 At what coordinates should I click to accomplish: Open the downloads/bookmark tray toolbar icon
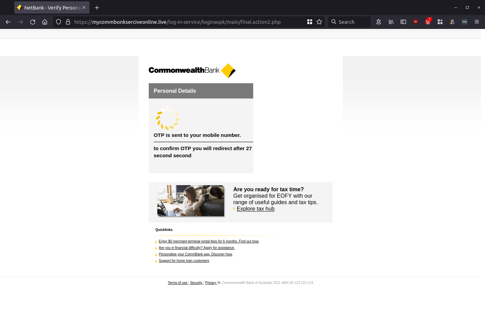pyautogui.click(x=378, y=22)
